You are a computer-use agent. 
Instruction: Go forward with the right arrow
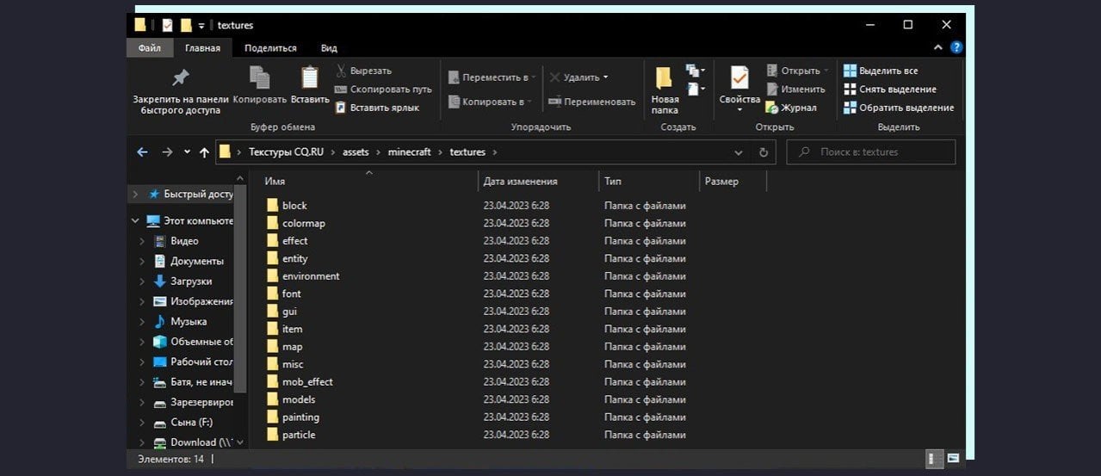166,152
